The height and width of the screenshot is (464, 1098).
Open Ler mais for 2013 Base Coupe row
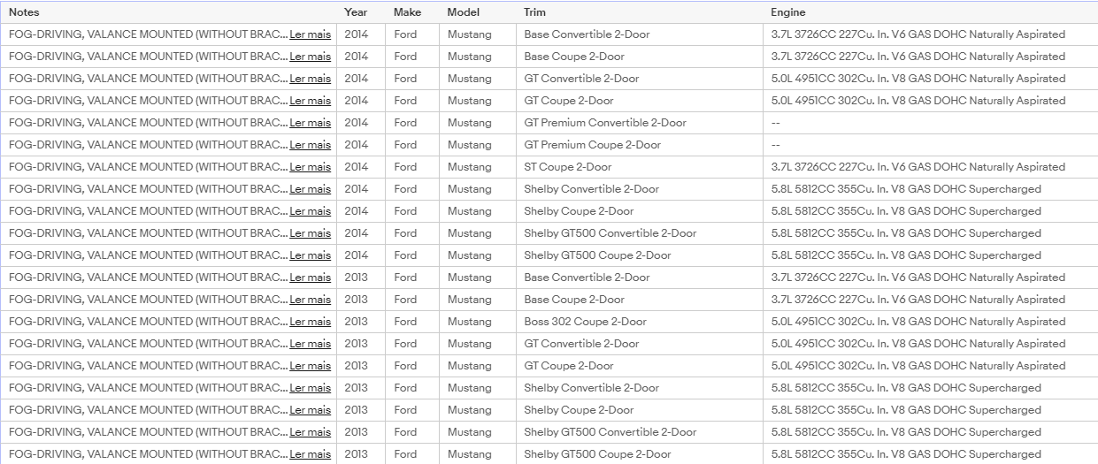[x=311, y=300]
